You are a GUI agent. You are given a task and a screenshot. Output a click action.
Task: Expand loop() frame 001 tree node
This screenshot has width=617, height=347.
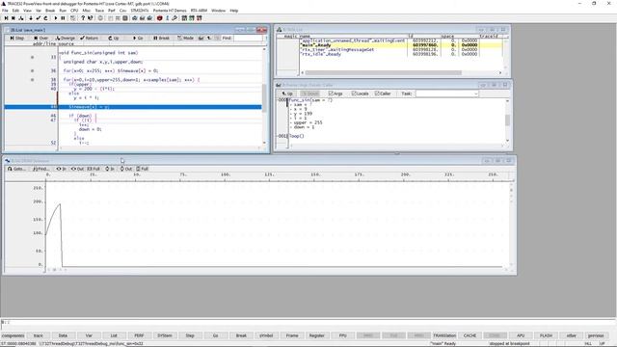coord(278,136)
